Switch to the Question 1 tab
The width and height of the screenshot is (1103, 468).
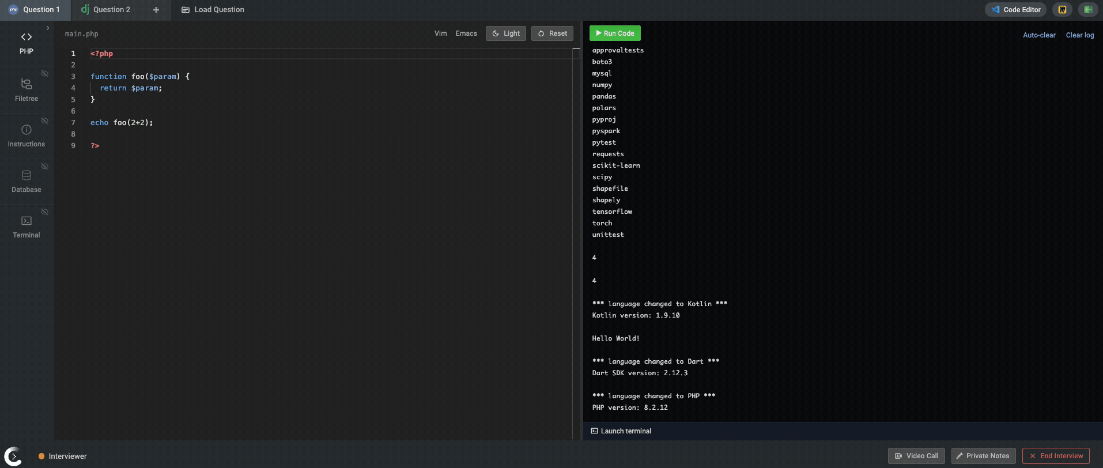pos(35,10)
